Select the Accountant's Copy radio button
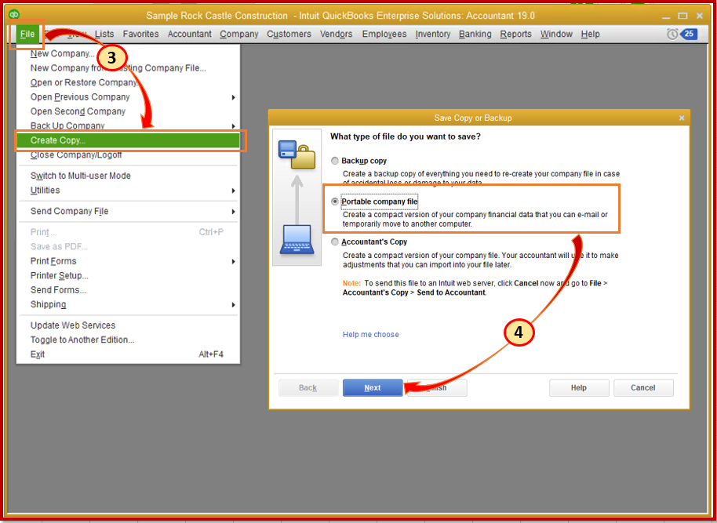Image resolution: width=717 pixels, height=523 pixels. [335, 242]
